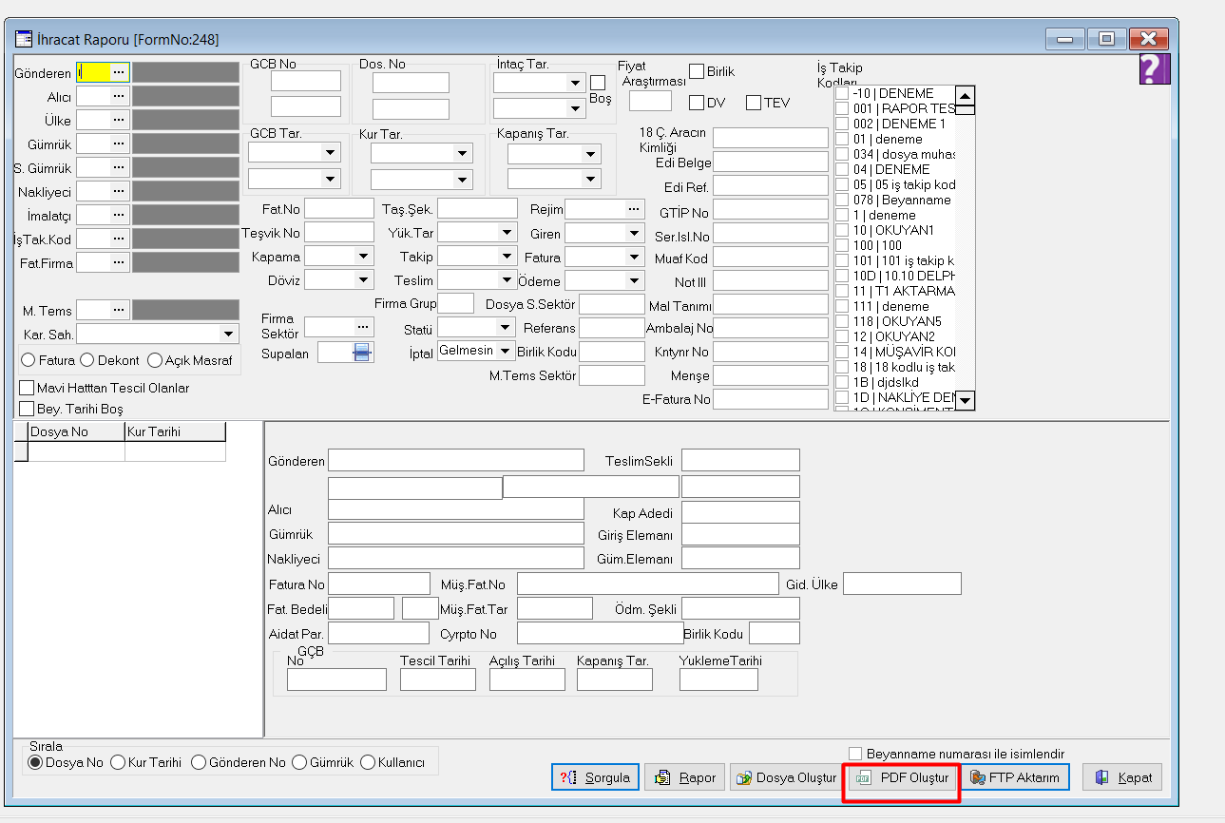1225x823 pixels.
Task: Toggle Birlik checkbox
Action: [697, 71]
